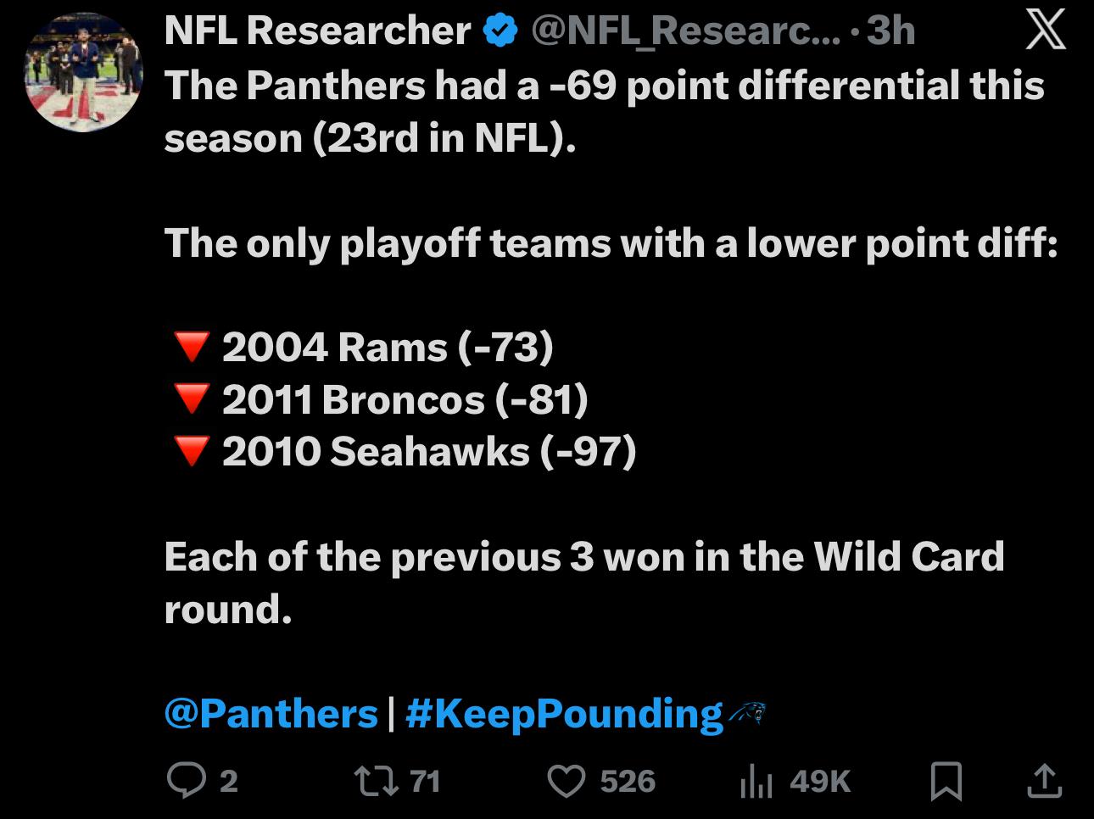1094x819 pixels.
Task: View analytics via the bar chart icon
Action: pos(756,781)
